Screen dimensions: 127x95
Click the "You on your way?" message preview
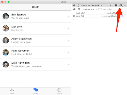pos(20,18)
